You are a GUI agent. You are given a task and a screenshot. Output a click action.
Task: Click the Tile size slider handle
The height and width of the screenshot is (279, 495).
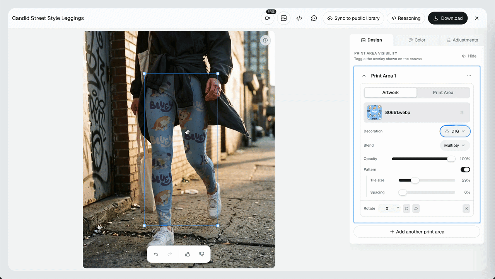click(x=415, y=180)
